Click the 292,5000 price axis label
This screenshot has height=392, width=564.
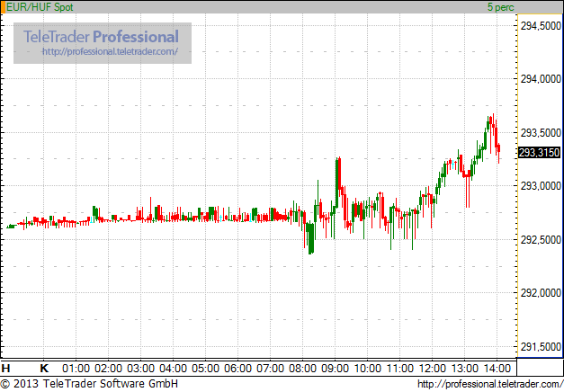pos(541,240)
